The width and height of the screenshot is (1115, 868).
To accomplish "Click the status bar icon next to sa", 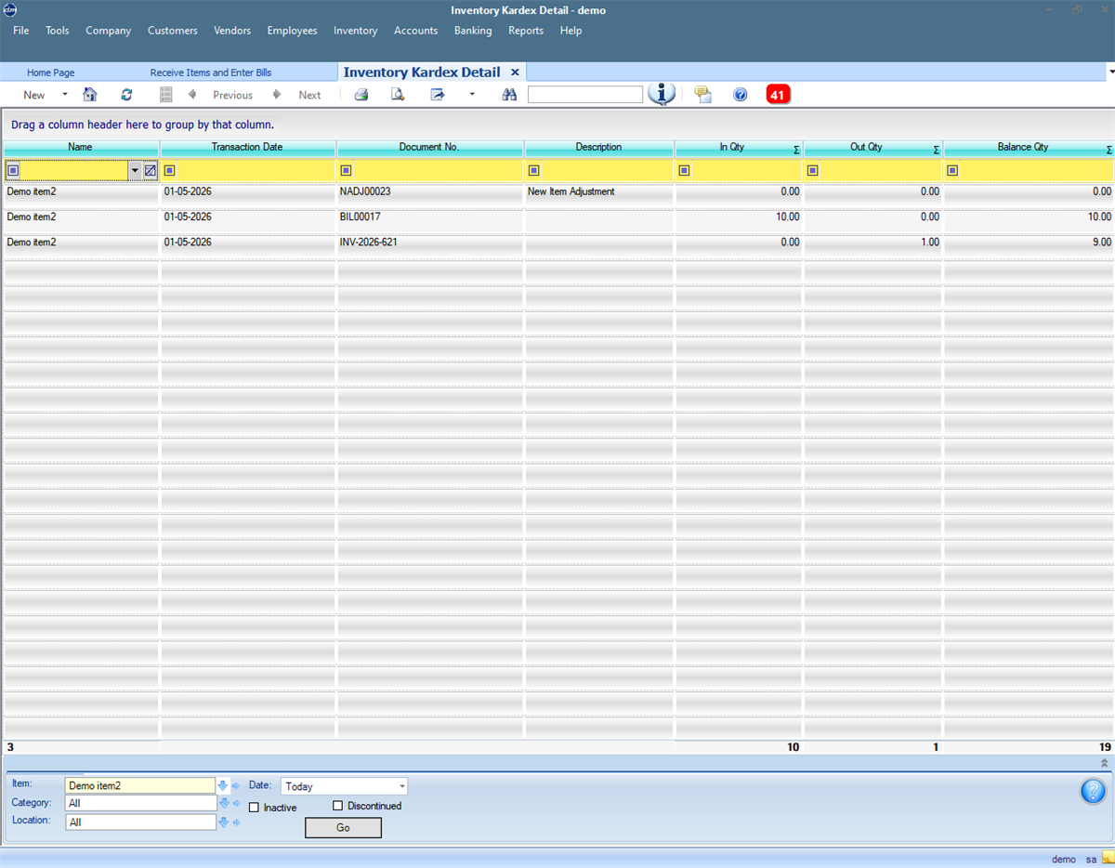I will pos(1108,859).
